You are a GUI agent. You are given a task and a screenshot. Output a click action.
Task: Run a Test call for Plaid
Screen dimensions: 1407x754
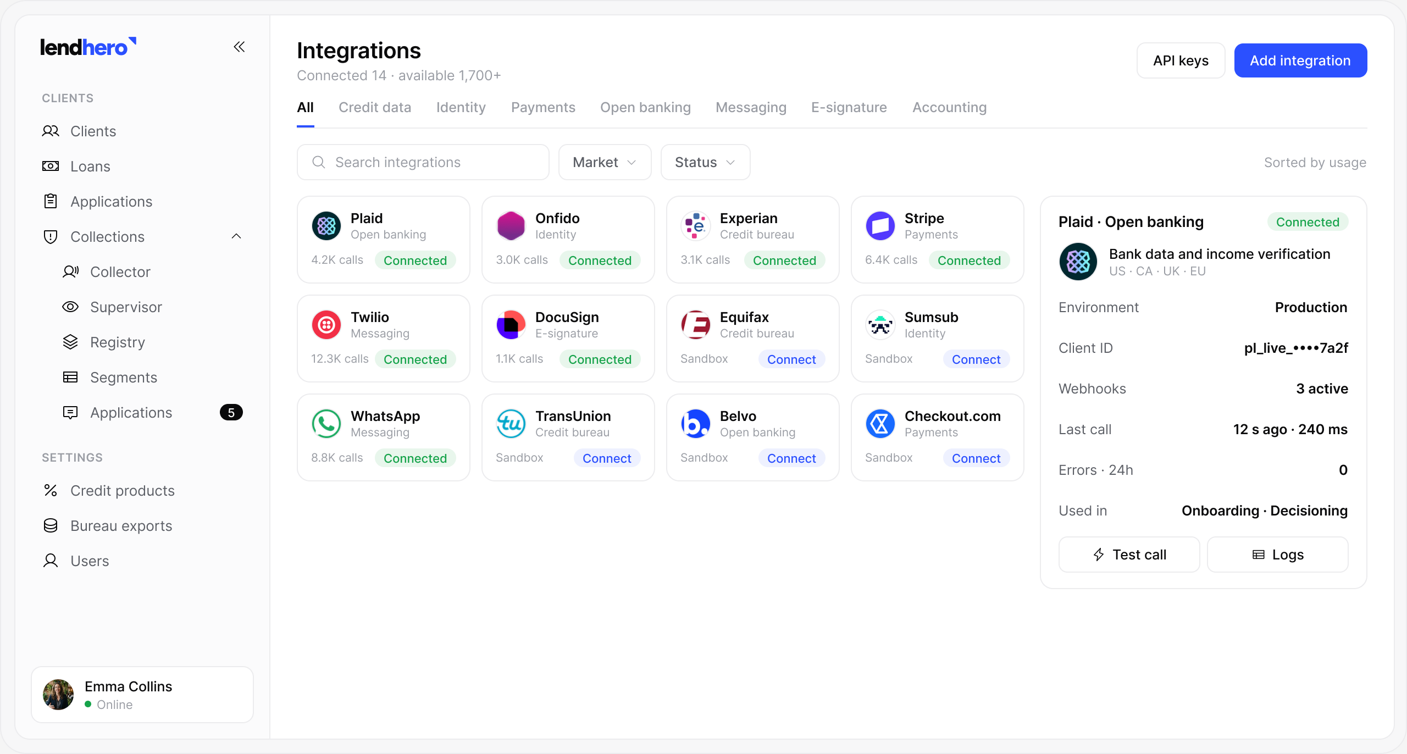[x=1129, y=555]
